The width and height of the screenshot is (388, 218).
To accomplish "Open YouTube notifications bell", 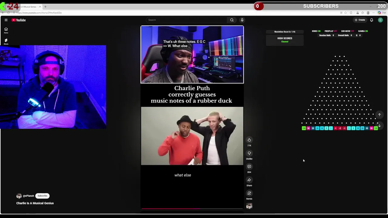I will [372, 20].
